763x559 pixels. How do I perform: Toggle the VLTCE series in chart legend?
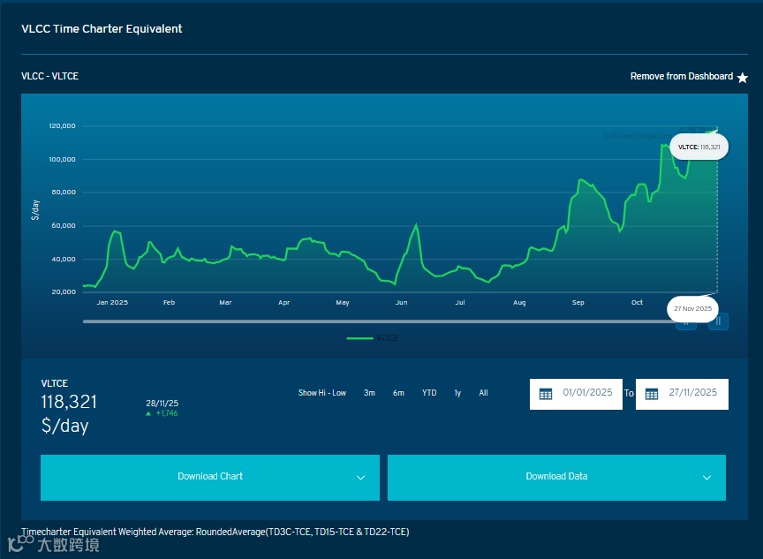point(373,338)
